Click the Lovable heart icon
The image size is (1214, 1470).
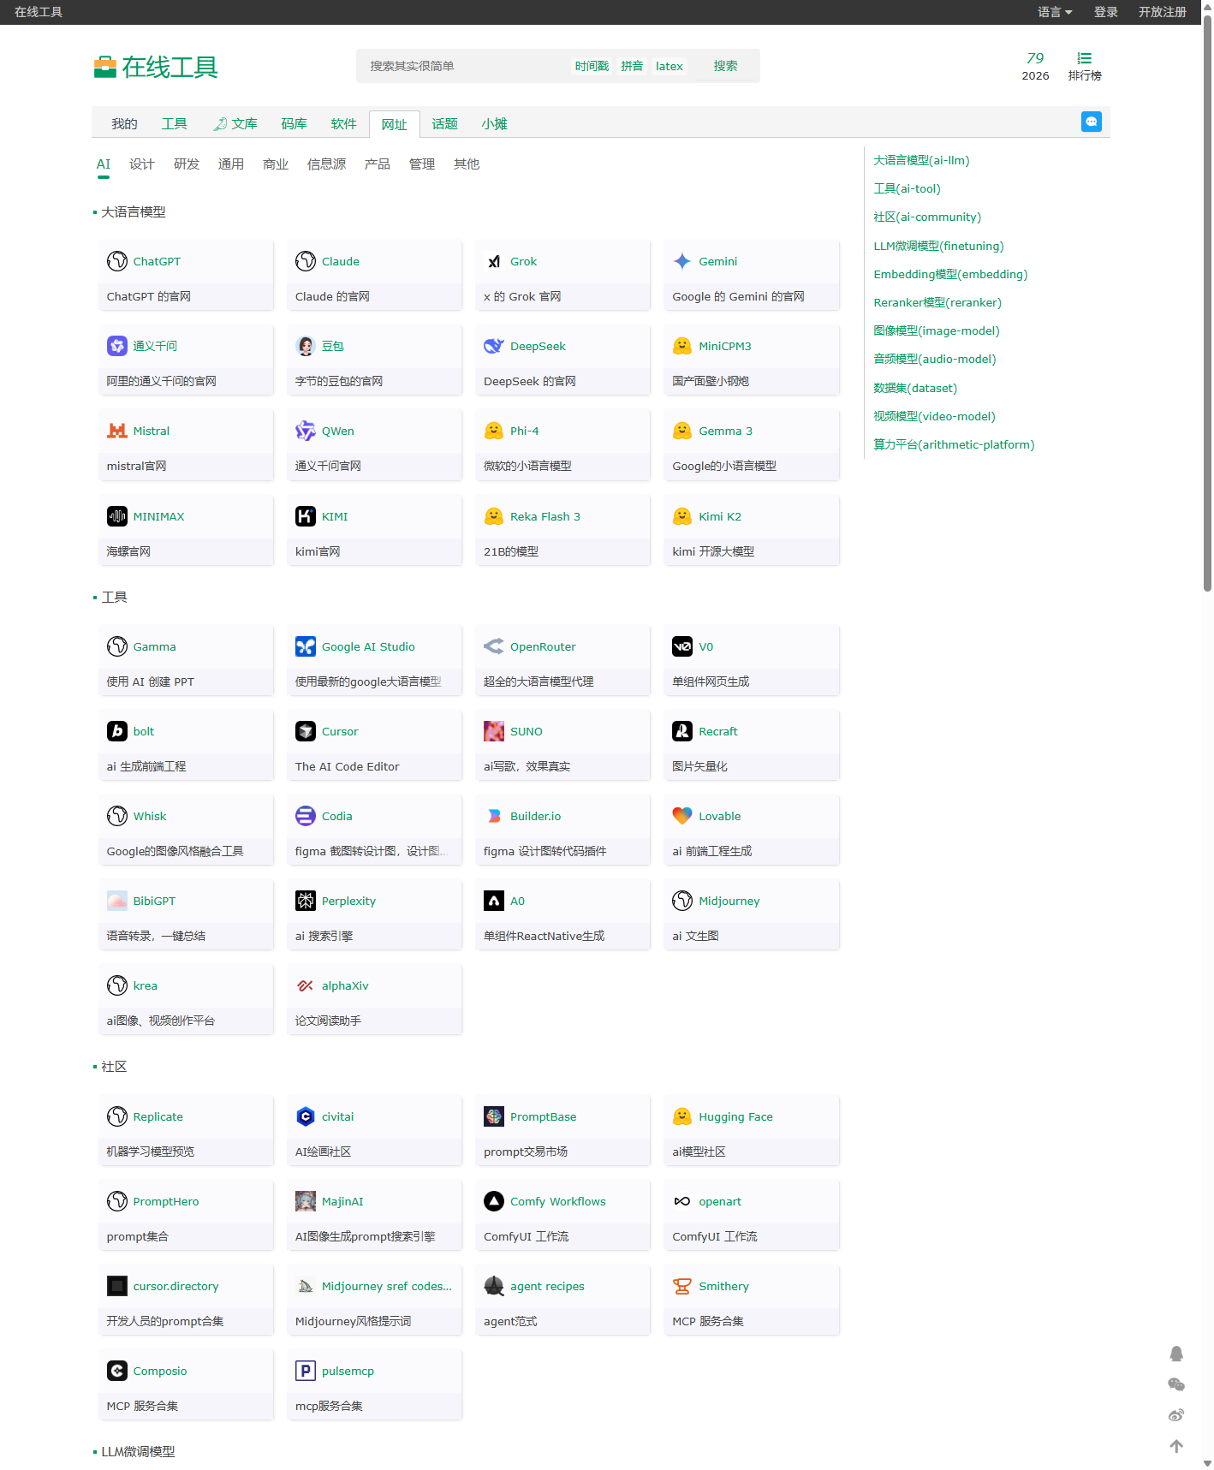(x=682, y=816)
